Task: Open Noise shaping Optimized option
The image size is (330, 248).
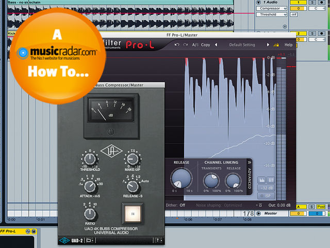Action: [219, 205]
